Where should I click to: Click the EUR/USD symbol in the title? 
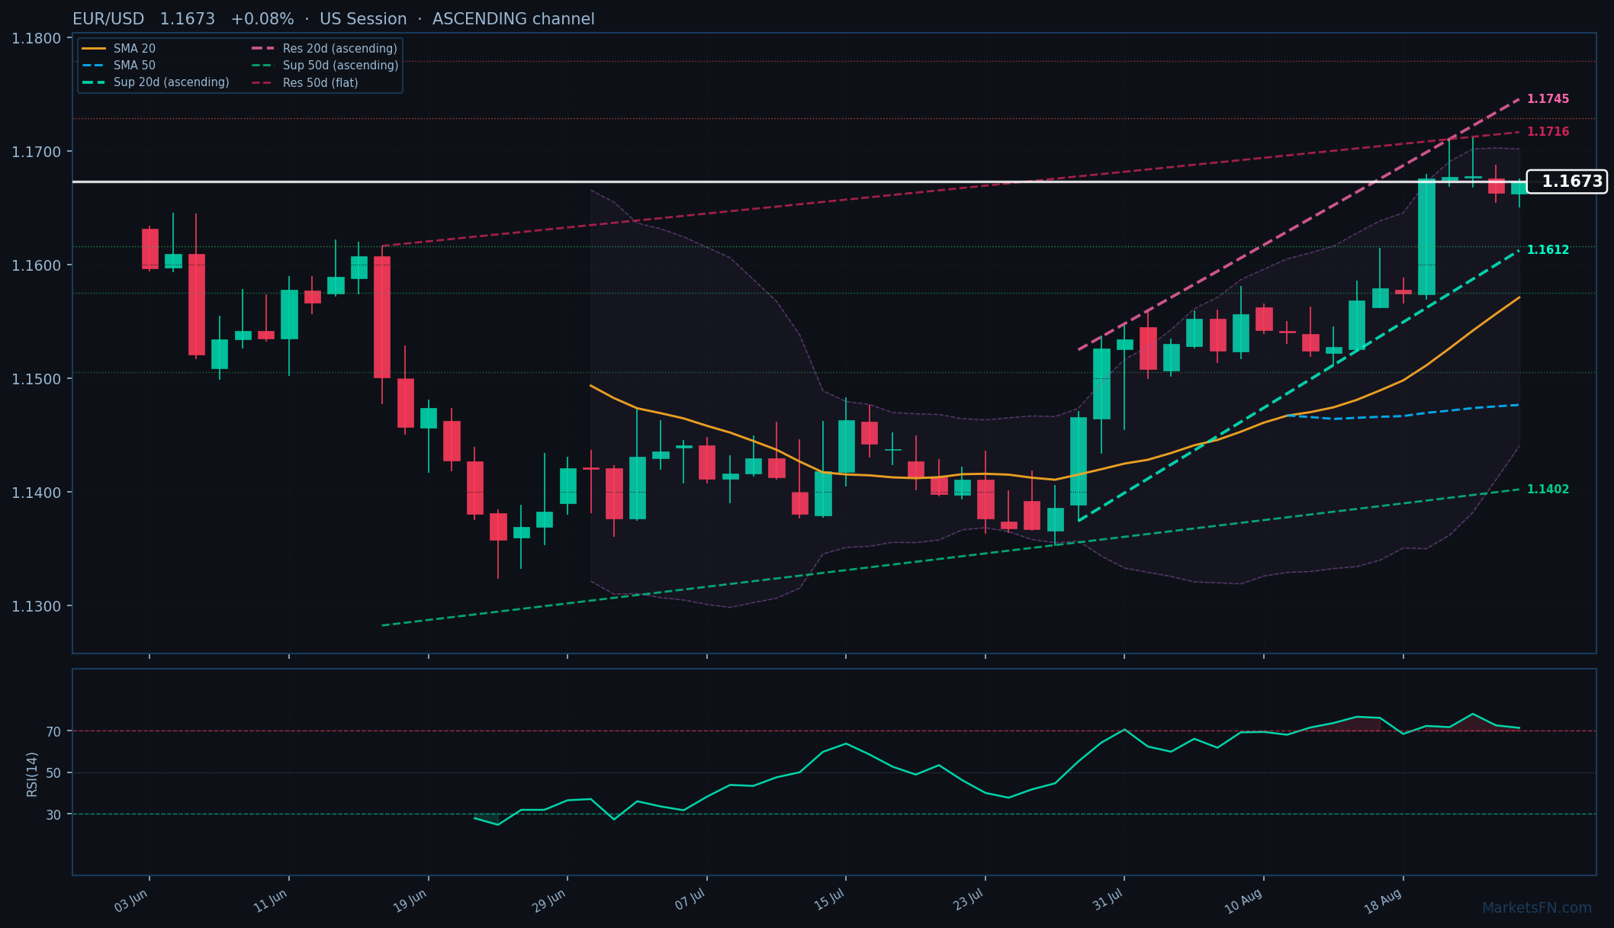point(108,19)
